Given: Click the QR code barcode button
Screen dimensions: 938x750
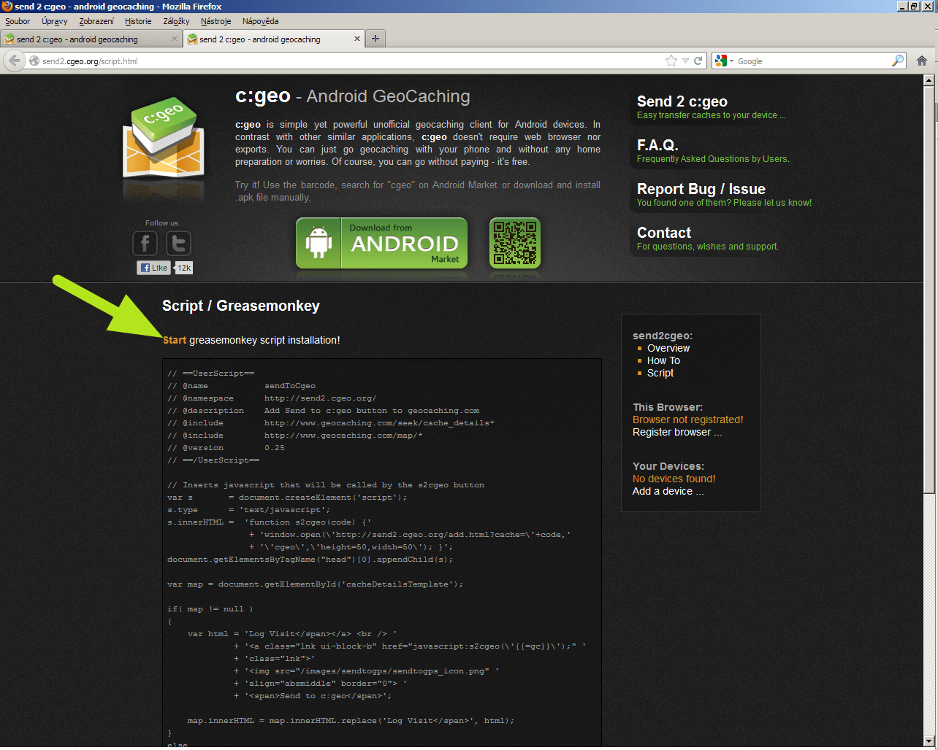Looking at the screenshot, I should click(x=515, y=243).
